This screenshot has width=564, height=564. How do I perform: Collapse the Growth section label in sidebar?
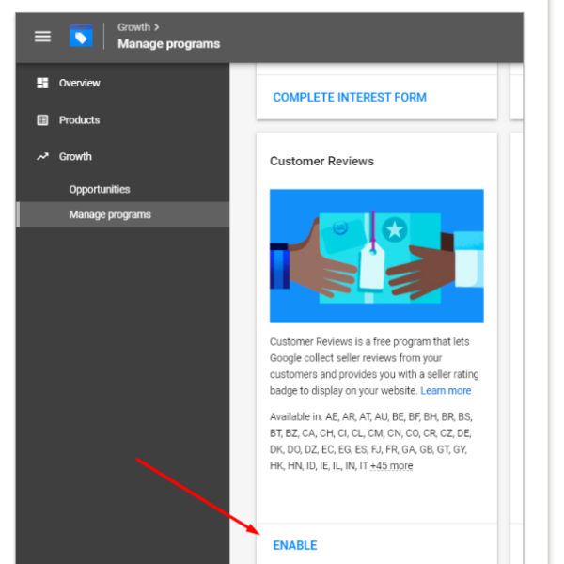tap(75, 157)
